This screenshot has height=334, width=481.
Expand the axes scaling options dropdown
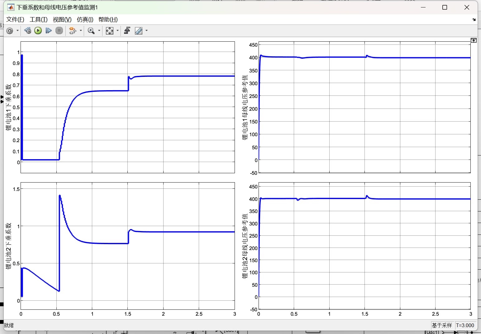117,30
